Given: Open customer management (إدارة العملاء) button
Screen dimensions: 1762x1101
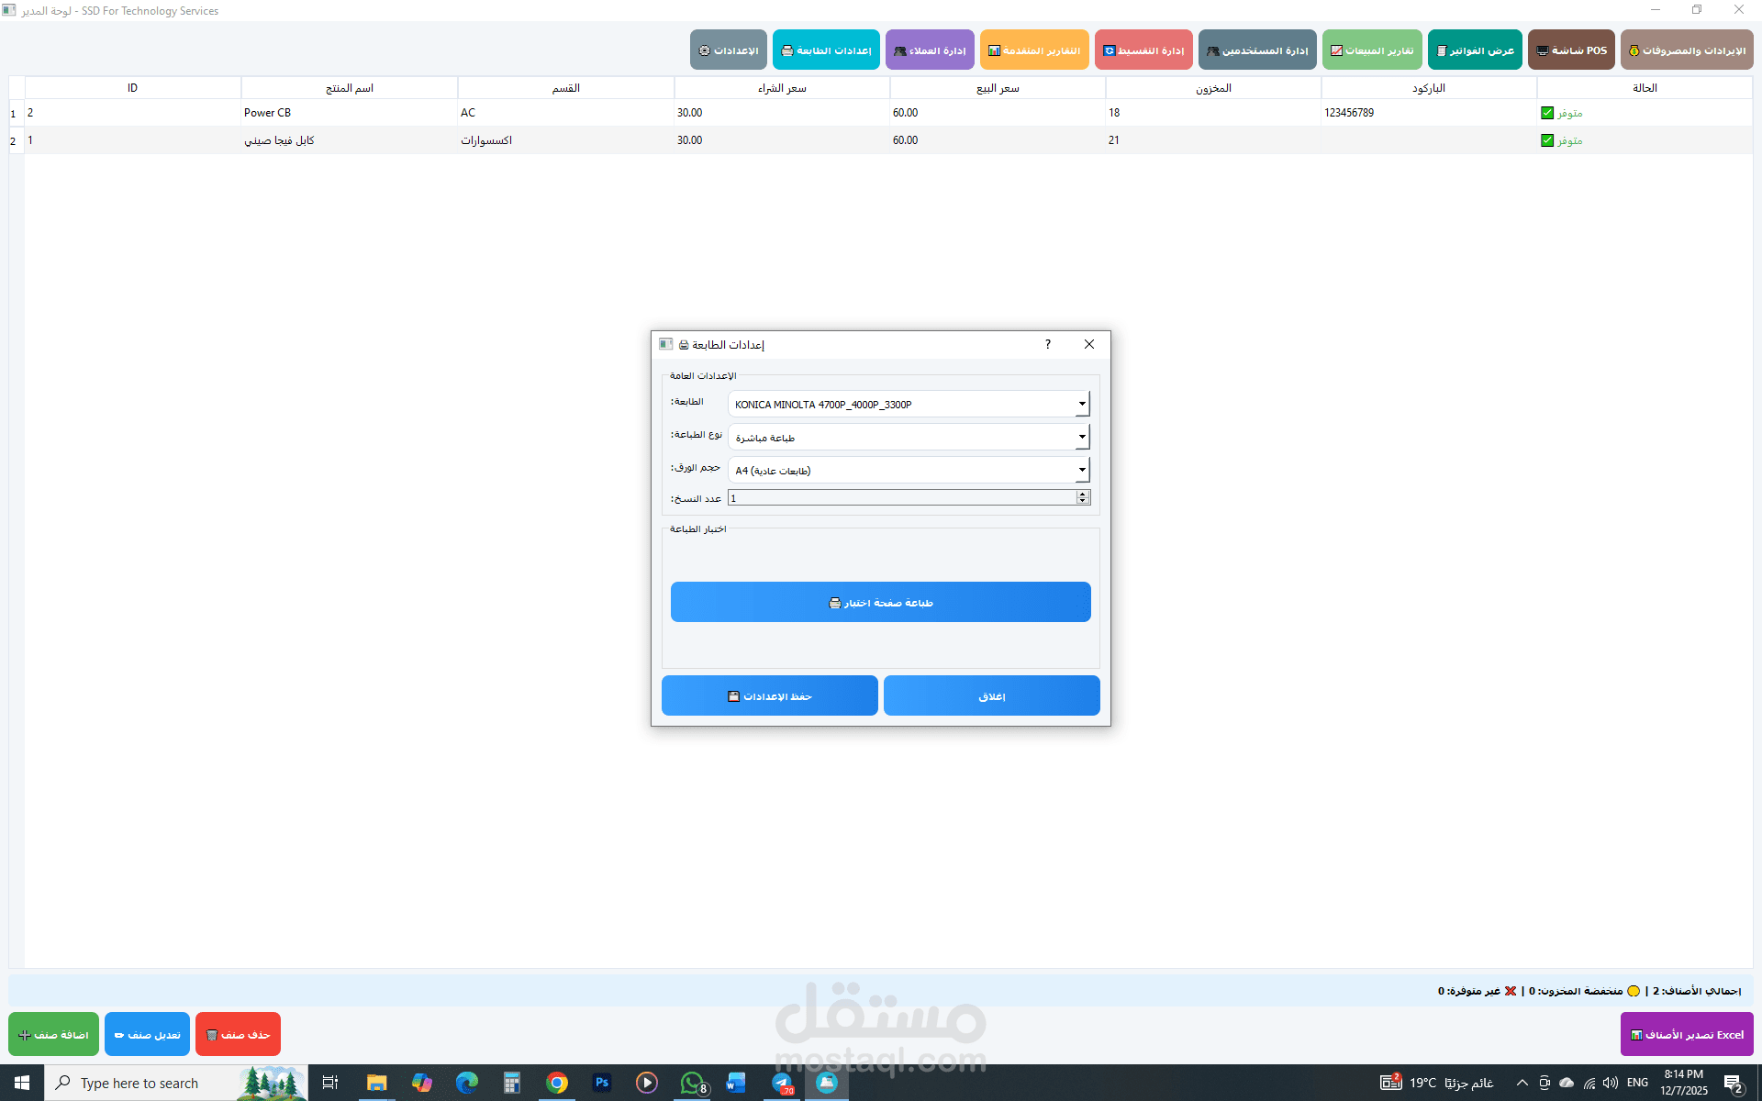Looking at the screenshot, I should (x=929, y=50).
